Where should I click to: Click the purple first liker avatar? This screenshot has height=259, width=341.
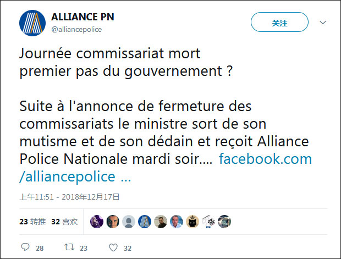pos(97,222)
